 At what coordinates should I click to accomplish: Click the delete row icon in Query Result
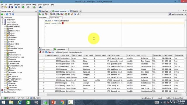click(49, 52)
